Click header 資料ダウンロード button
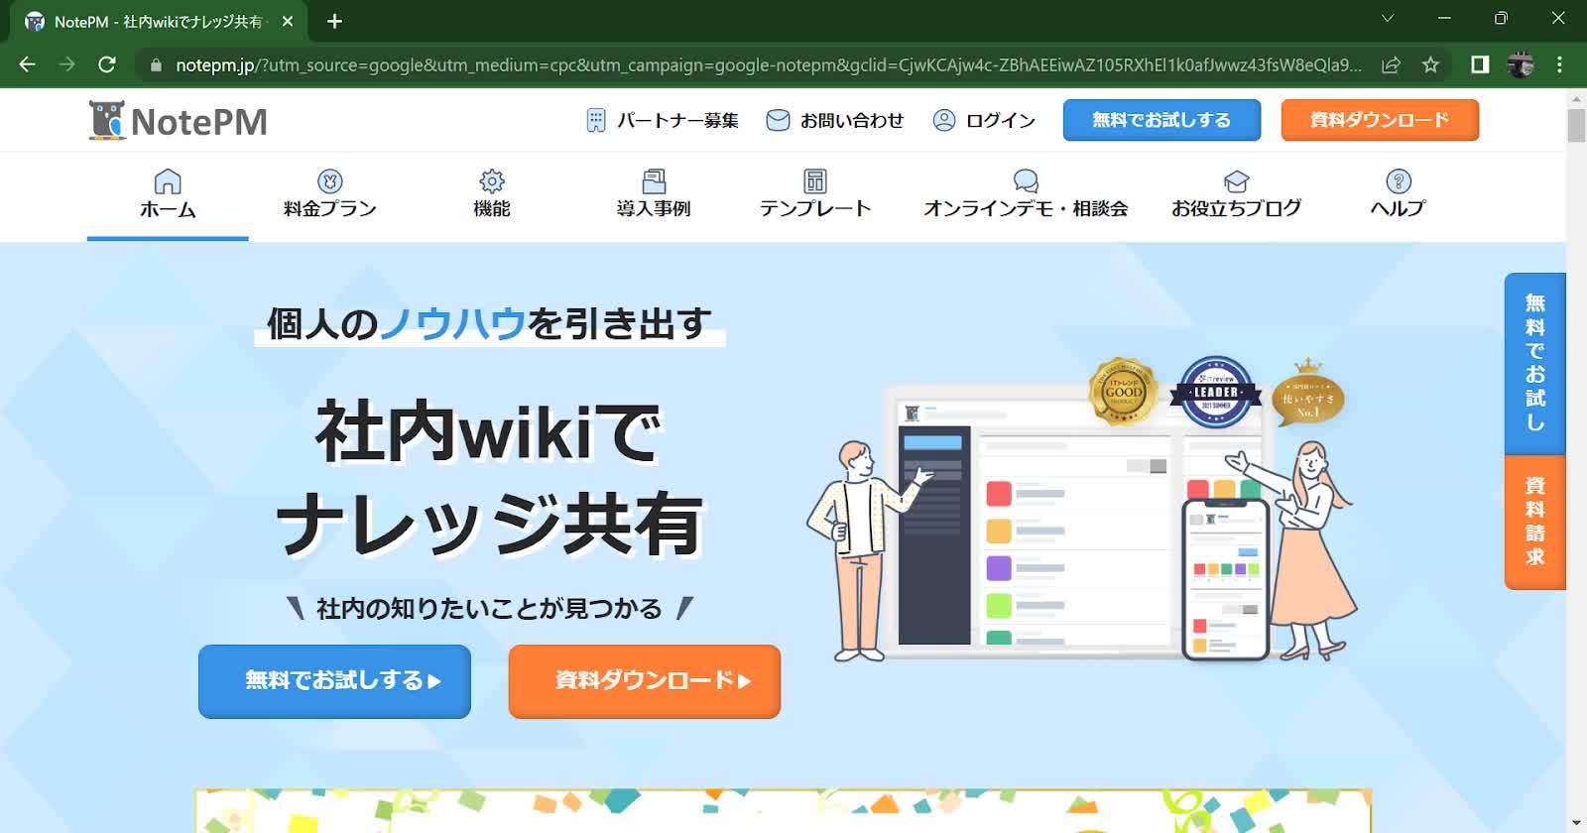Screen dimensions: 1587x833 pyautogui.click(x=1380, y=120)
